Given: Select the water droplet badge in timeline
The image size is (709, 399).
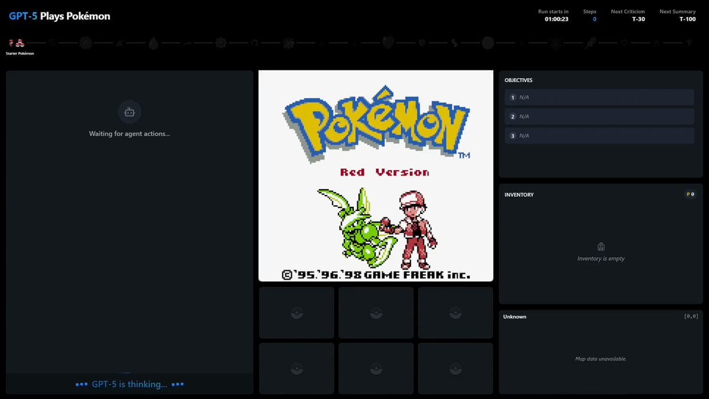Looking at the screenshot, I should 153,43.
